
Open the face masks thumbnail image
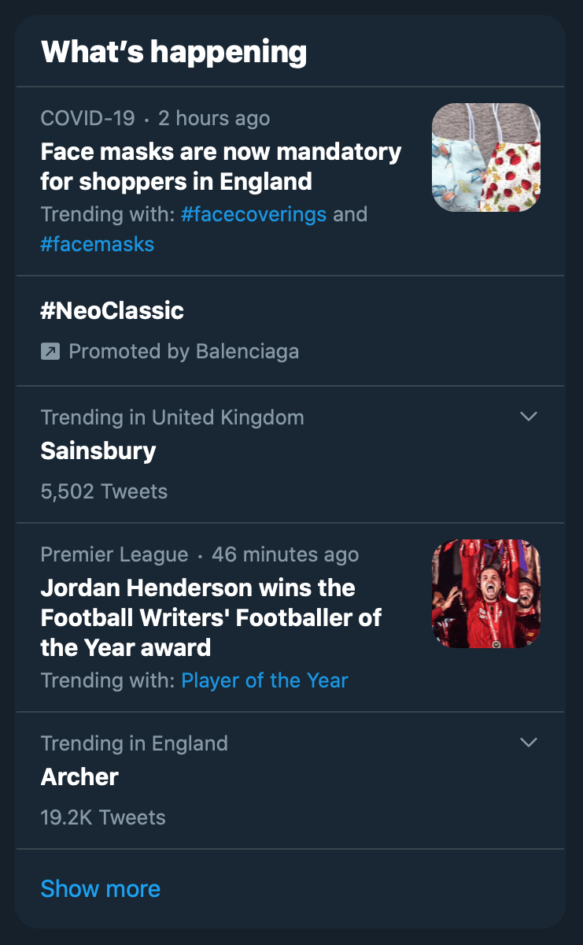486,157
